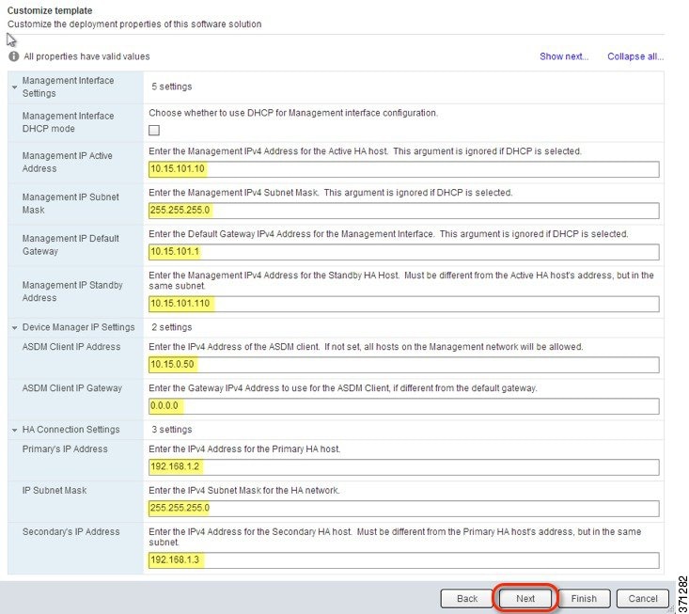This screenshot has height=614, width=689.
Task: Click the Collapse all... link
Action: (x=635, y=56)
